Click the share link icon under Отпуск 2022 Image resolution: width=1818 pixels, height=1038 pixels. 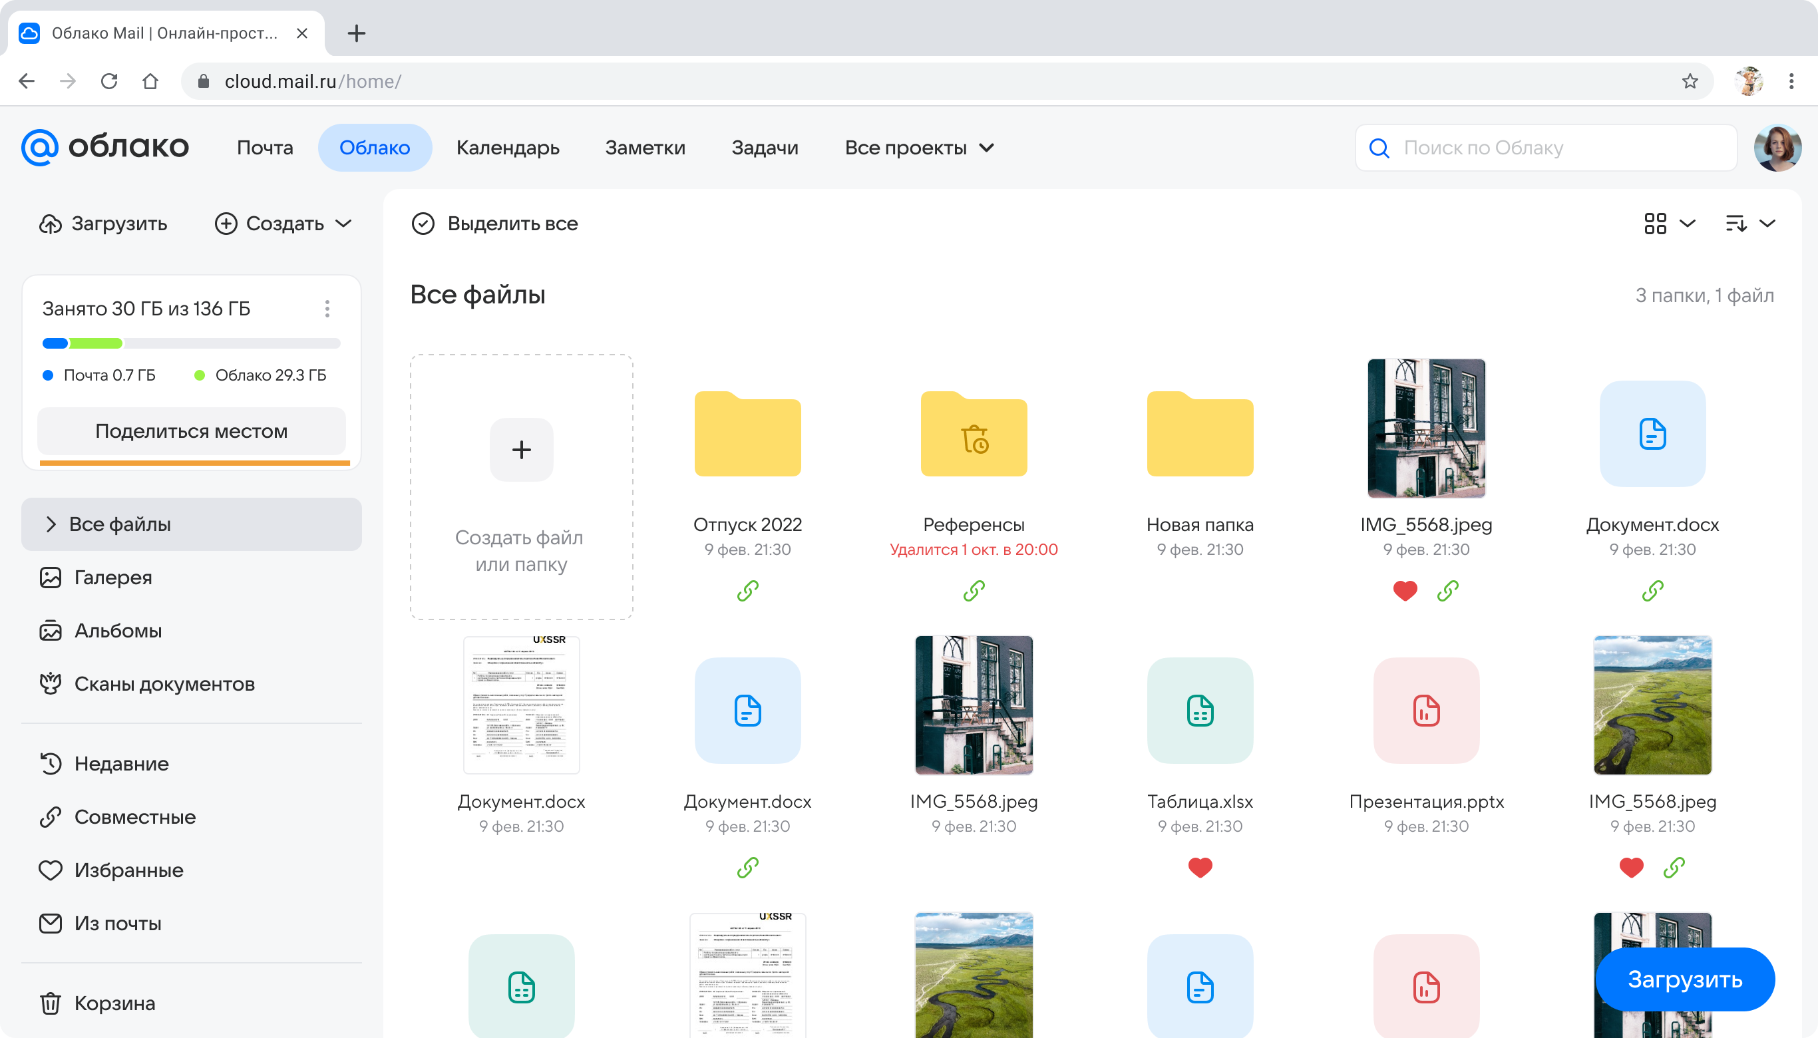(747, 590)
